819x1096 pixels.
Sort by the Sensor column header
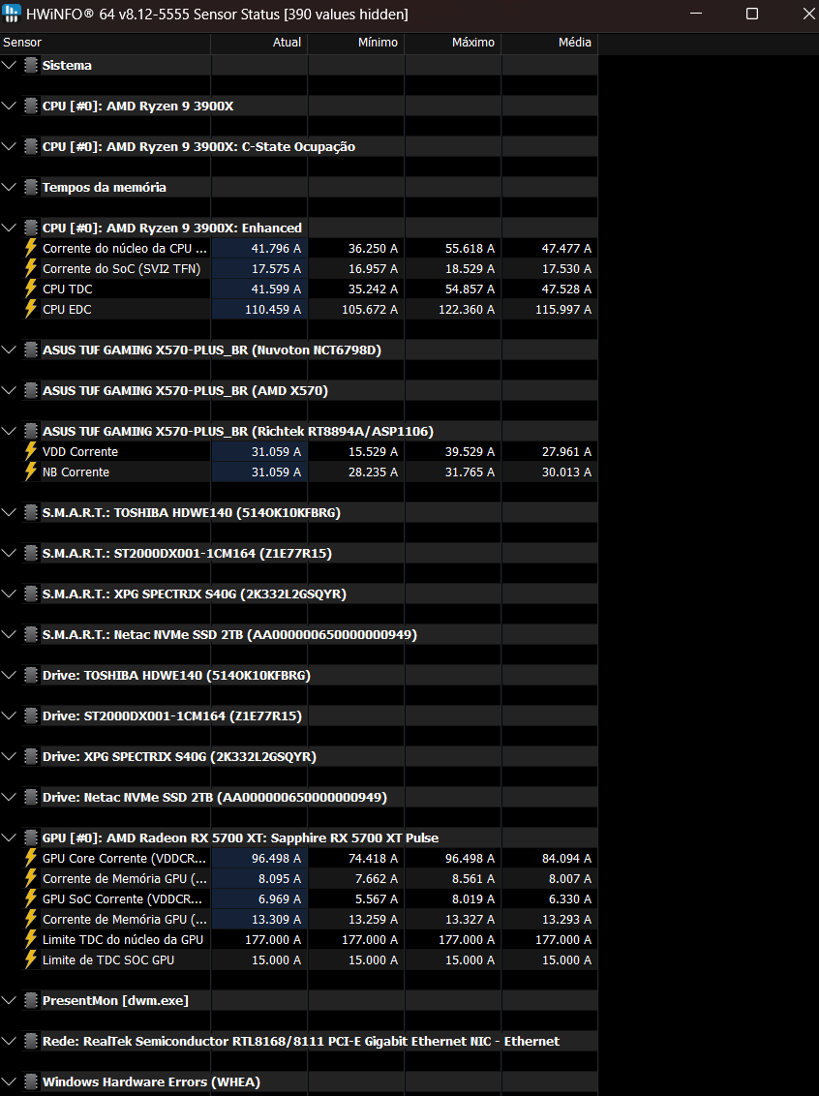(105, 43)
